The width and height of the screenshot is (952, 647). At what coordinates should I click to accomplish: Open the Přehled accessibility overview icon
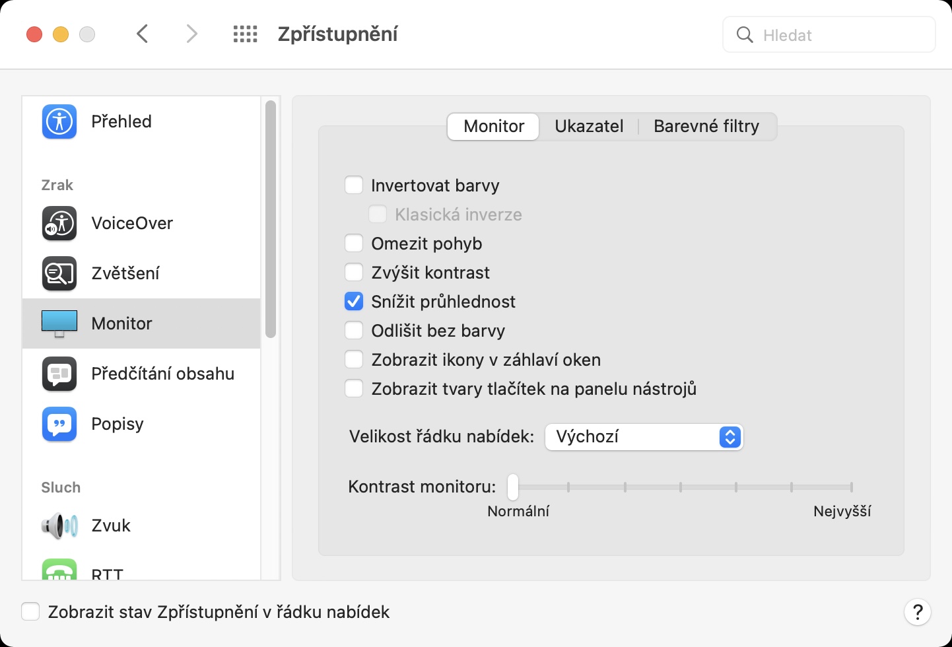click(59, 121)
